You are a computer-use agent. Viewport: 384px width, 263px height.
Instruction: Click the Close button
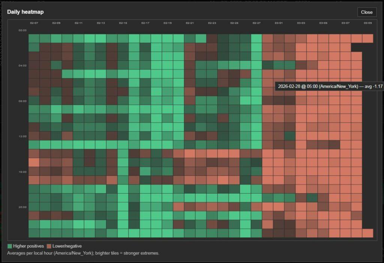pyautogui.click(x=366, y=12)
